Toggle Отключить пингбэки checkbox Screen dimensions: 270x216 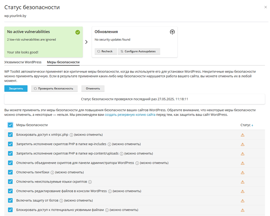tap(10, 172)
